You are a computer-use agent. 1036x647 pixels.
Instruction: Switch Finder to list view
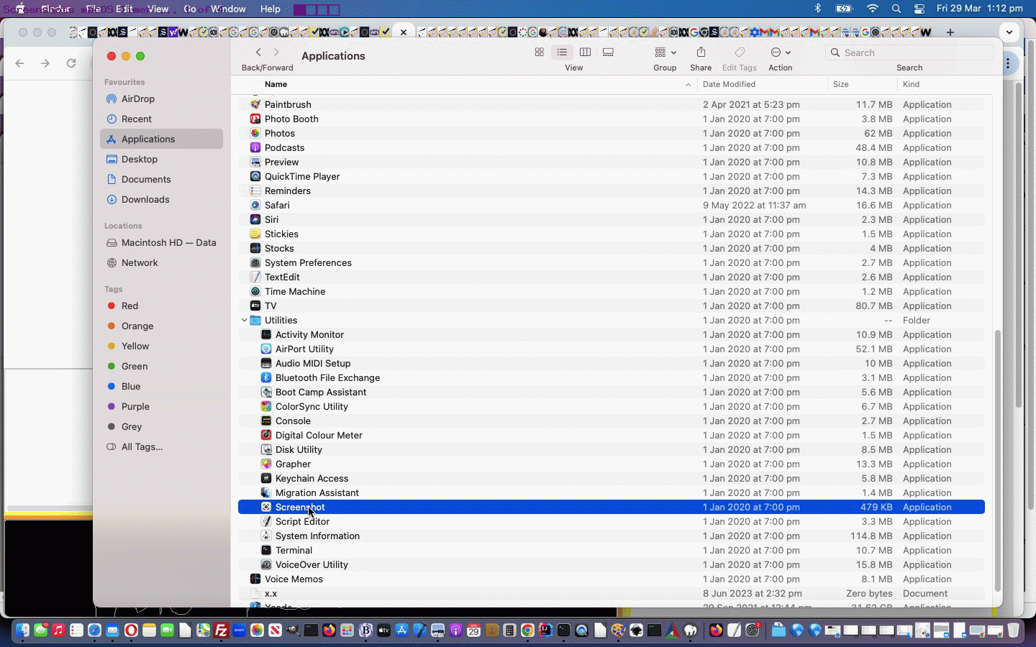(x=562, y=52)
